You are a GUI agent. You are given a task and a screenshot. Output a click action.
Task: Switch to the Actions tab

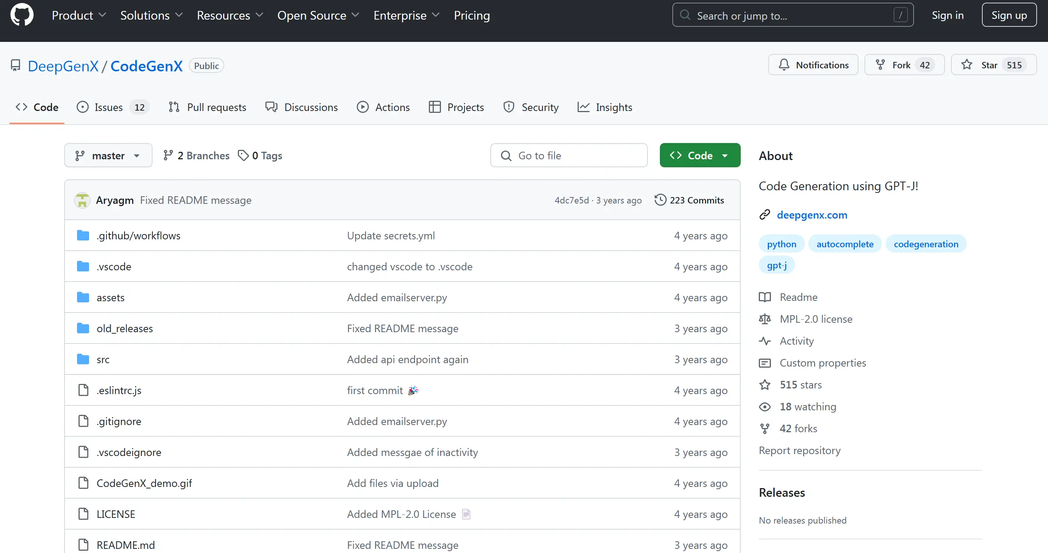click(x=383, y=108)
